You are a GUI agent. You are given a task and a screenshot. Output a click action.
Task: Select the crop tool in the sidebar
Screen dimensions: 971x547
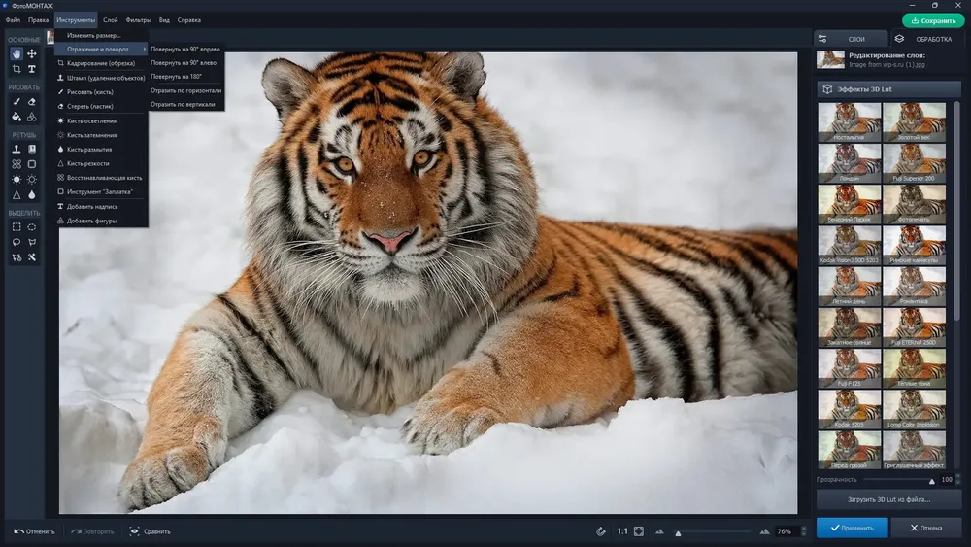coord(17,69)
